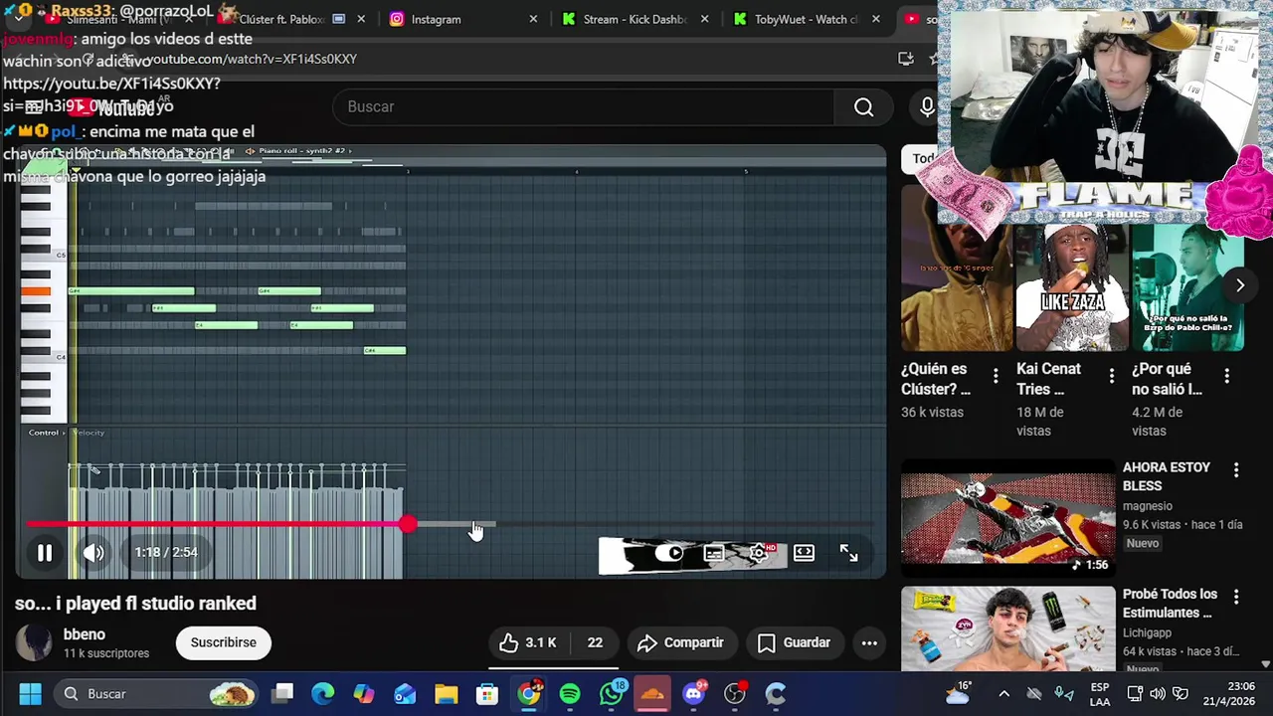This screenshot has width=1273, height=716.
Task: Open options for AHORA ESTOY BLESS video
Action: click(1236, 469)
